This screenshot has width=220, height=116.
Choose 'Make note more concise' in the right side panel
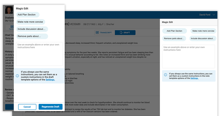203,31
